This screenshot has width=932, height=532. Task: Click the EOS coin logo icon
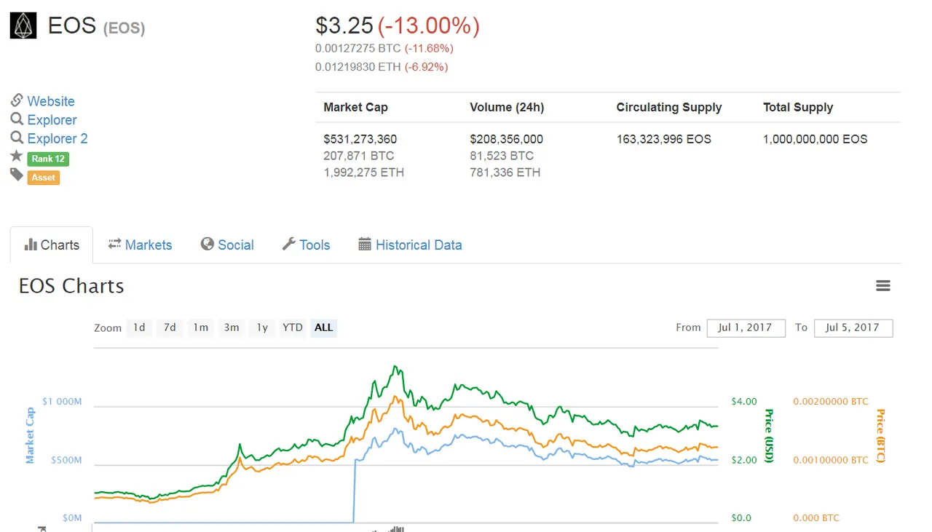[x=23, y=25]
